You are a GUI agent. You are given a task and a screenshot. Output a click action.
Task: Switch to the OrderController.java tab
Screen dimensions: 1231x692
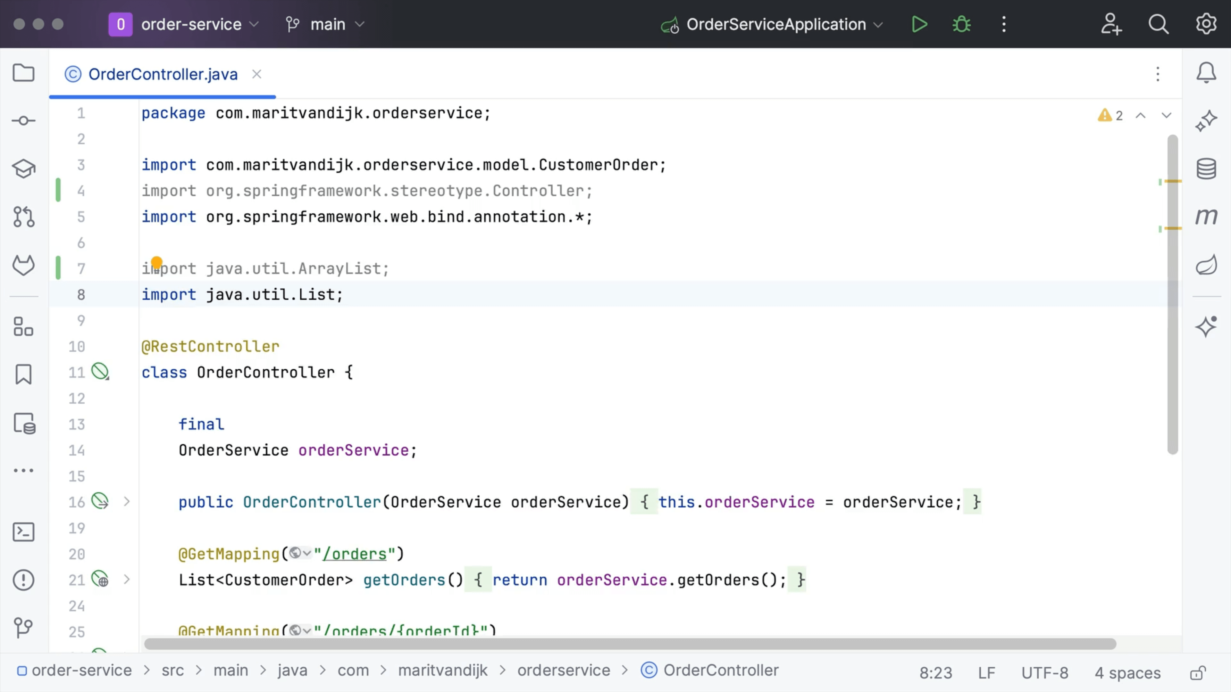click(163, 75)
